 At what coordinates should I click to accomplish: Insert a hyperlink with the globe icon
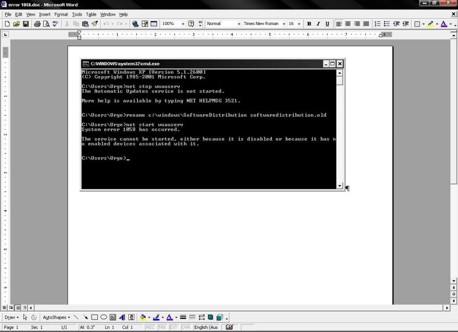click(x=135, y=24)
